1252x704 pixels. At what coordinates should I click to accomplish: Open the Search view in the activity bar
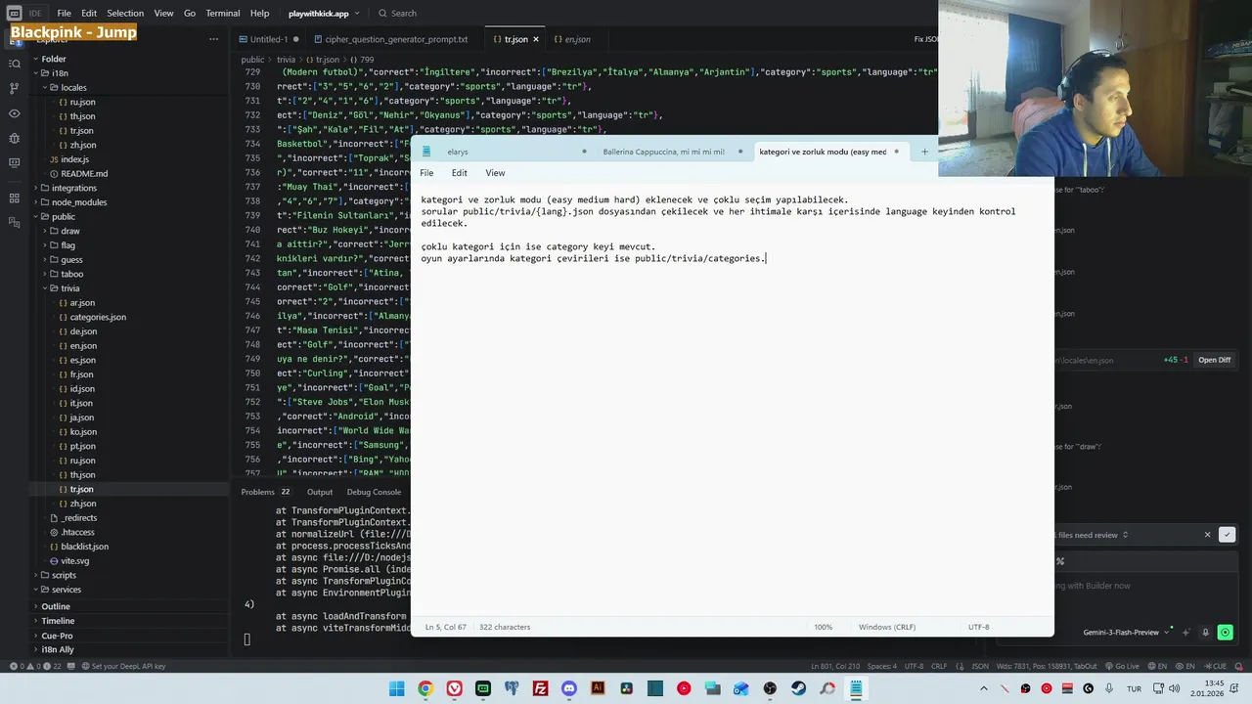tap(14, 64)
